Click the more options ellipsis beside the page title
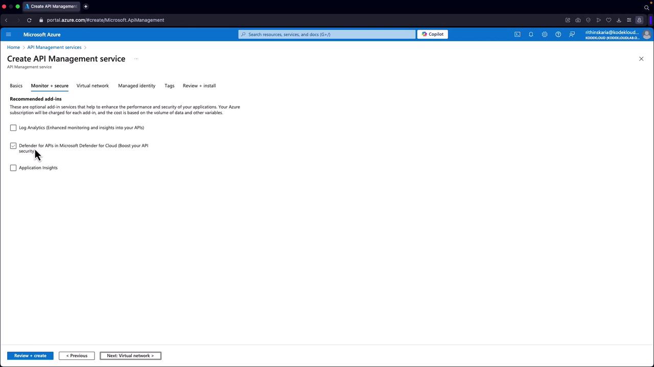 (136, 59)
